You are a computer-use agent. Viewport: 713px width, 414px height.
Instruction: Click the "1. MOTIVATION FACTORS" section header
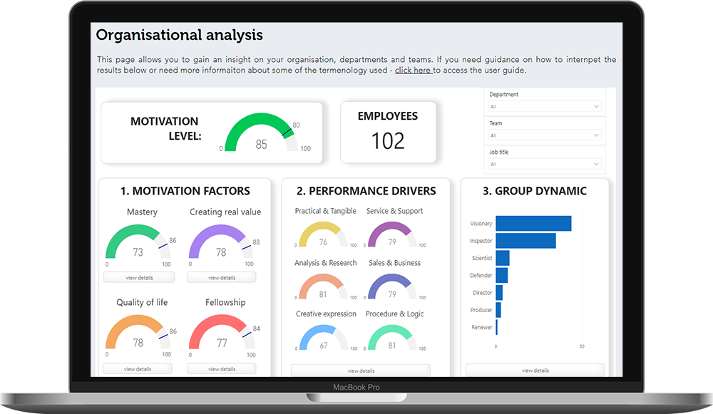pos(184,191)
